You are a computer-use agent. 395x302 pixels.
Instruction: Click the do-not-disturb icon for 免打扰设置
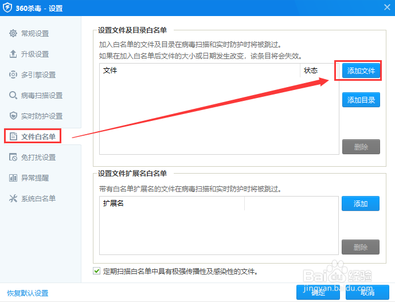point(13,157)
